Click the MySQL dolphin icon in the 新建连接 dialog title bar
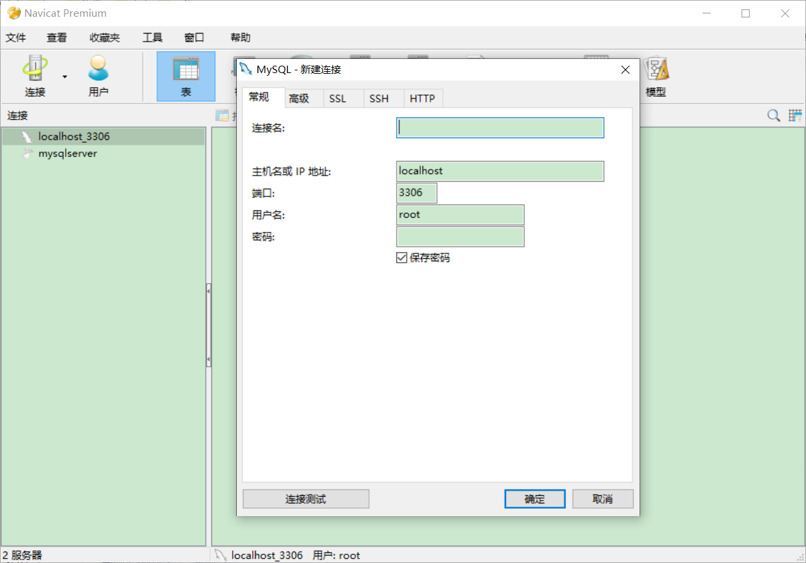806x563 pixels. point(246,68)
